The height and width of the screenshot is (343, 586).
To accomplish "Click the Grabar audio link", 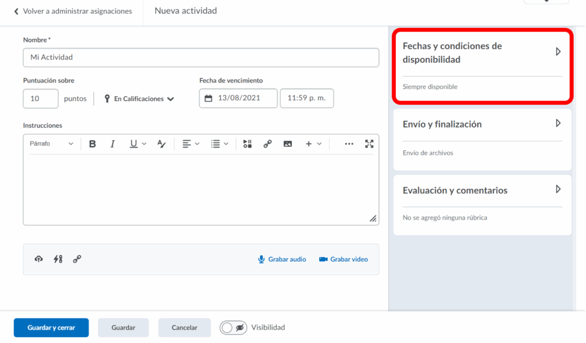I will click(282, 259).
